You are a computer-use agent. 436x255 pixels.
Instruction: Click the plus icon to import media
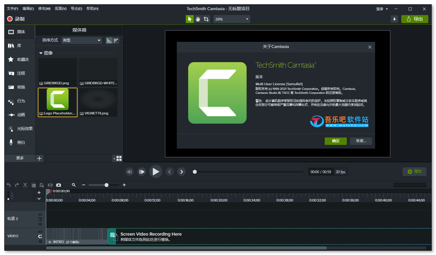pyautogui.click(x=39, y=158)
